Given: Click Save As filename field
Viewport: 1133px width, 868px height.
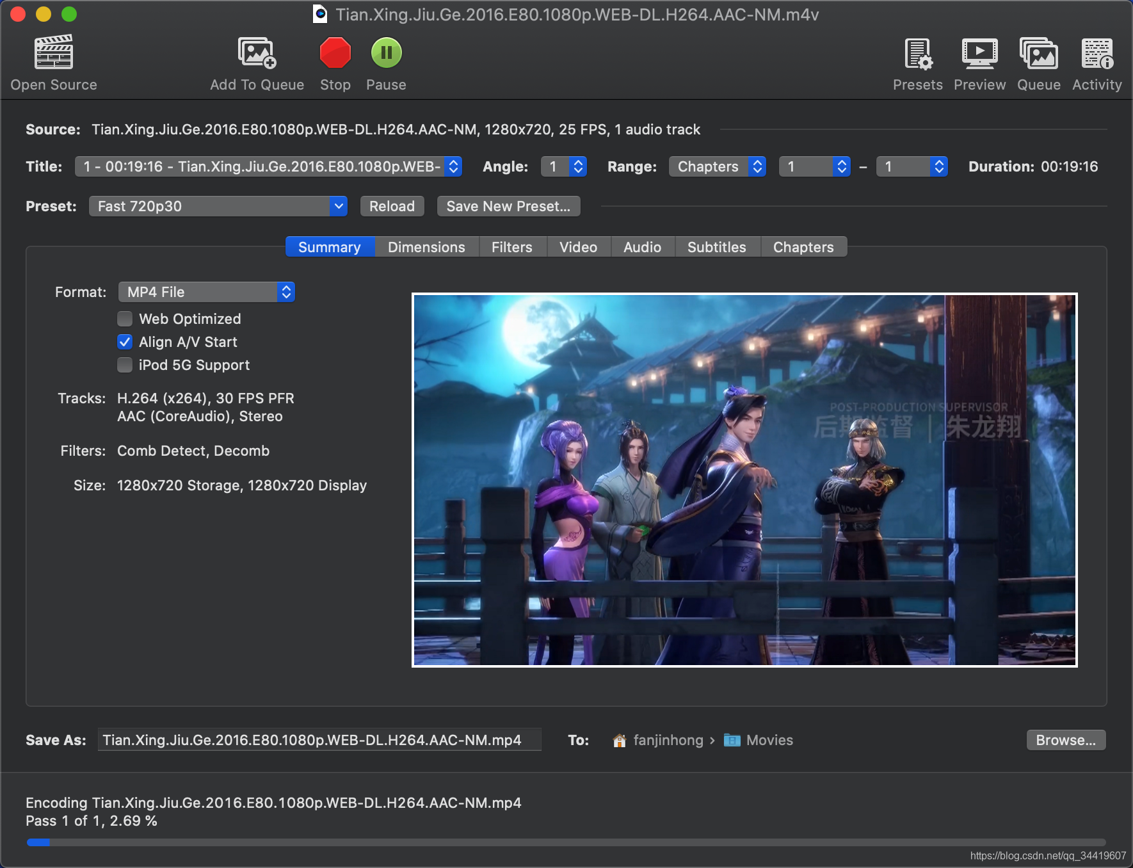Looking at the screenshot, I should (x=319, y=740).
